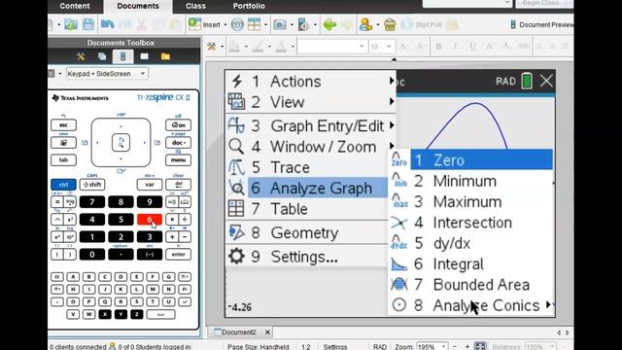Viewport: 622px width, 350px height.
Task: Click the green back arrow icon
Action: point(329,24)
